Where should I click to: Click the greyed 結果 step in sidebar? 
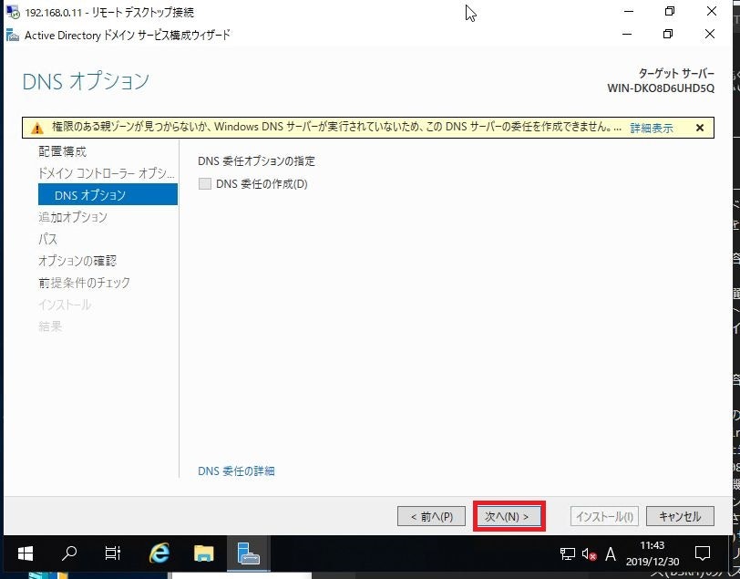[50, 326]
